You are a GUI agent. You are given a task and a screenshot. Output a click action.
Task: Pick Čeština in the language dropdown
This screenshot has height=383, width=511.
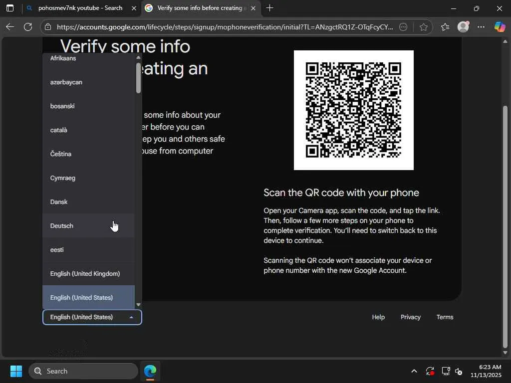[88, 154]
